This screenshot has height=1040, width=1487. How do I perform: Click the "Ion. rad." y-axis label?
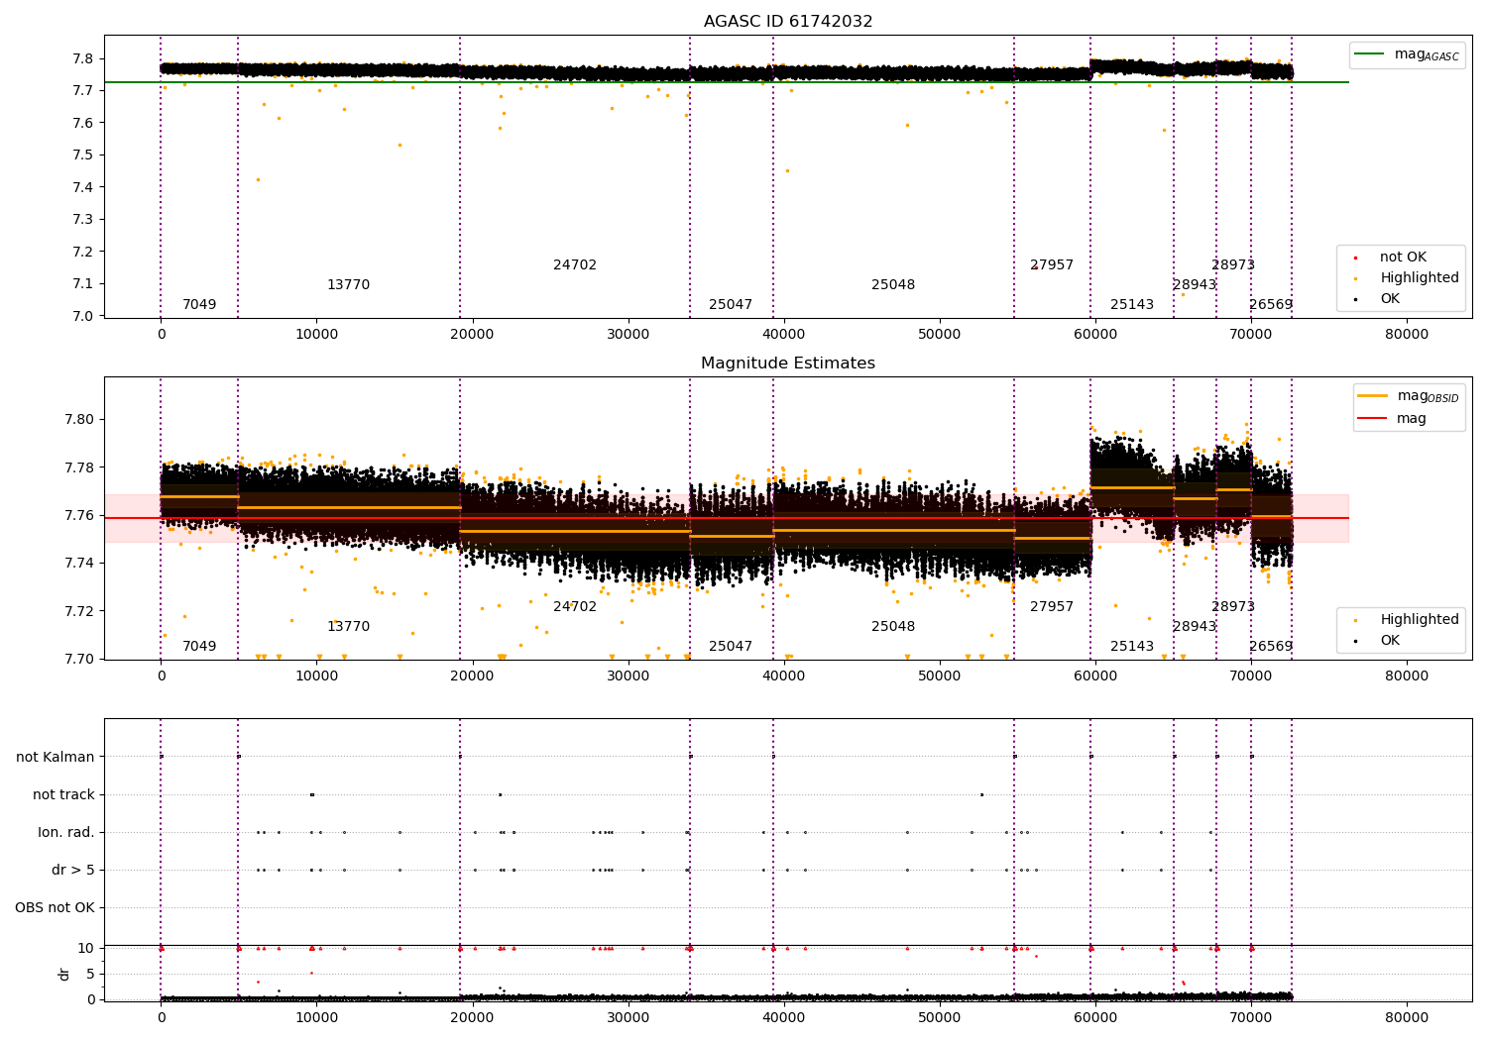(x=66, y=832)
